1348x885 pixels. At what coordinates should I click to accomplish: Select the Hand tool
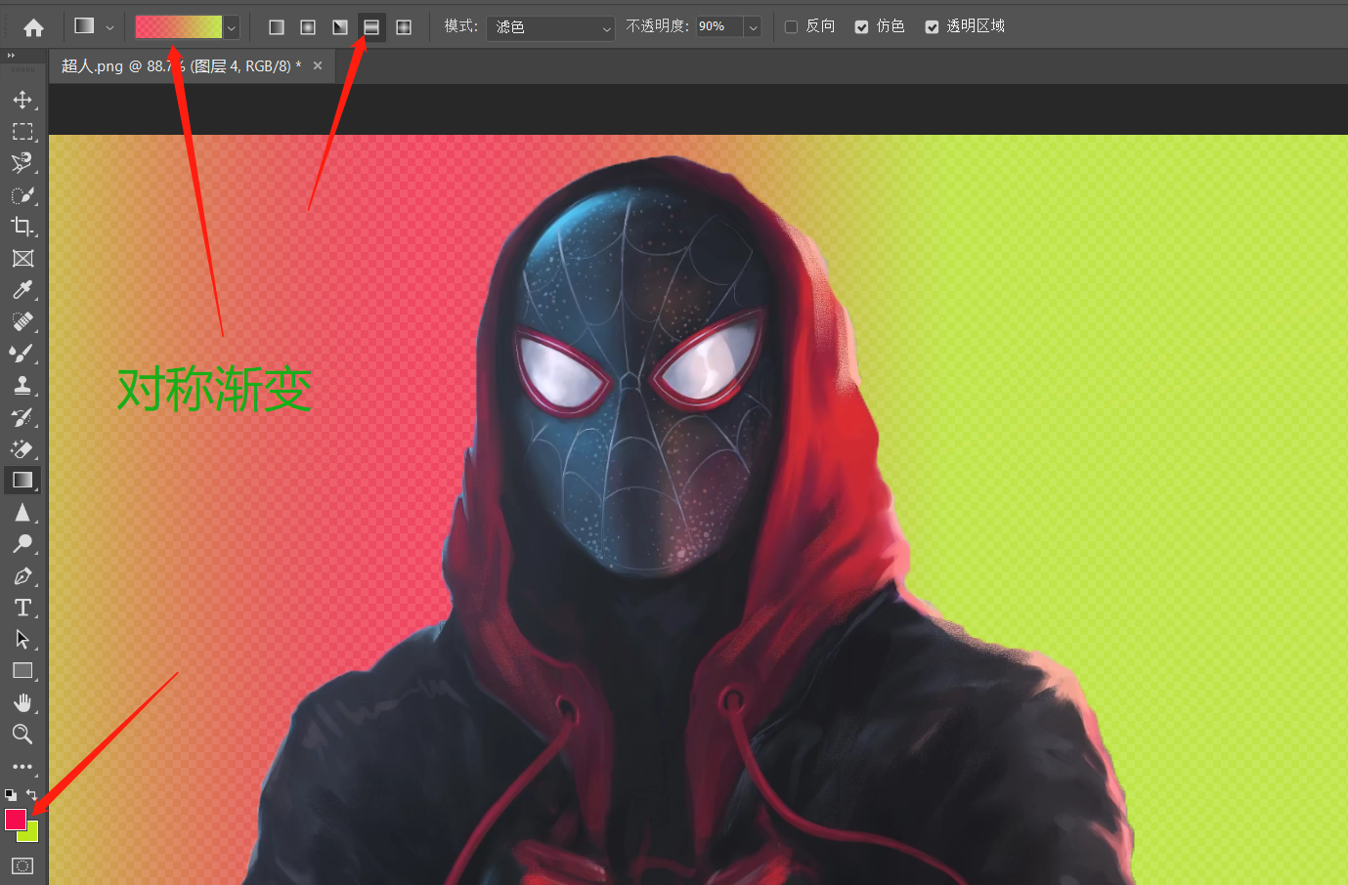coord(22,702)
